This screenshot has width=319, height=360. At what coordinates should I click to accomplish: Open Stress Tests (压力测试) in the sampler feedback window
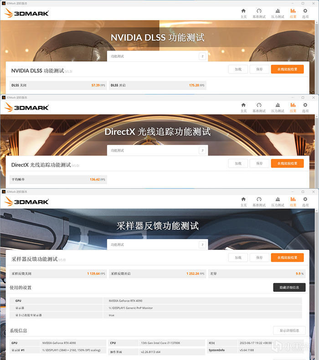(x=278, y=202)
